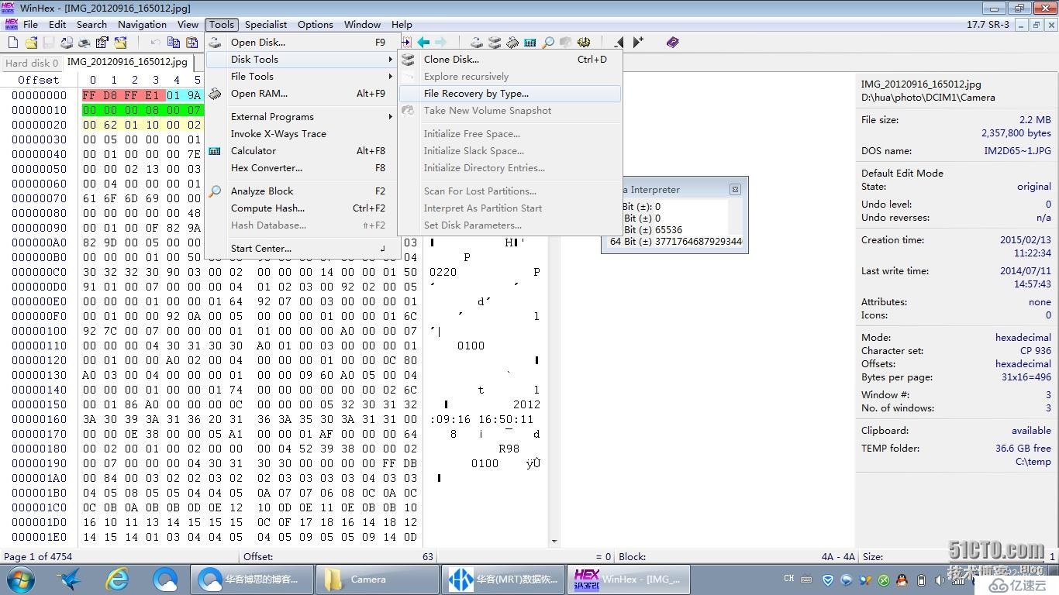Open the Options menu
Viewport: 1059px width, 595px height.
(316, 25)
